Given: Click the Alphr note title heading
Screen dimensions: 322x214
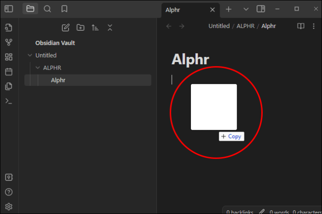Looking at the screenshot, I should (190, 60).
